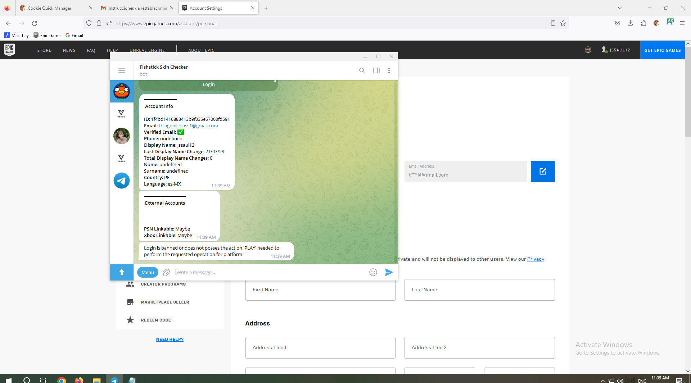Open the FAQ menu item
Viewport: 691px width, 383px height.
[x=91, y=50]
